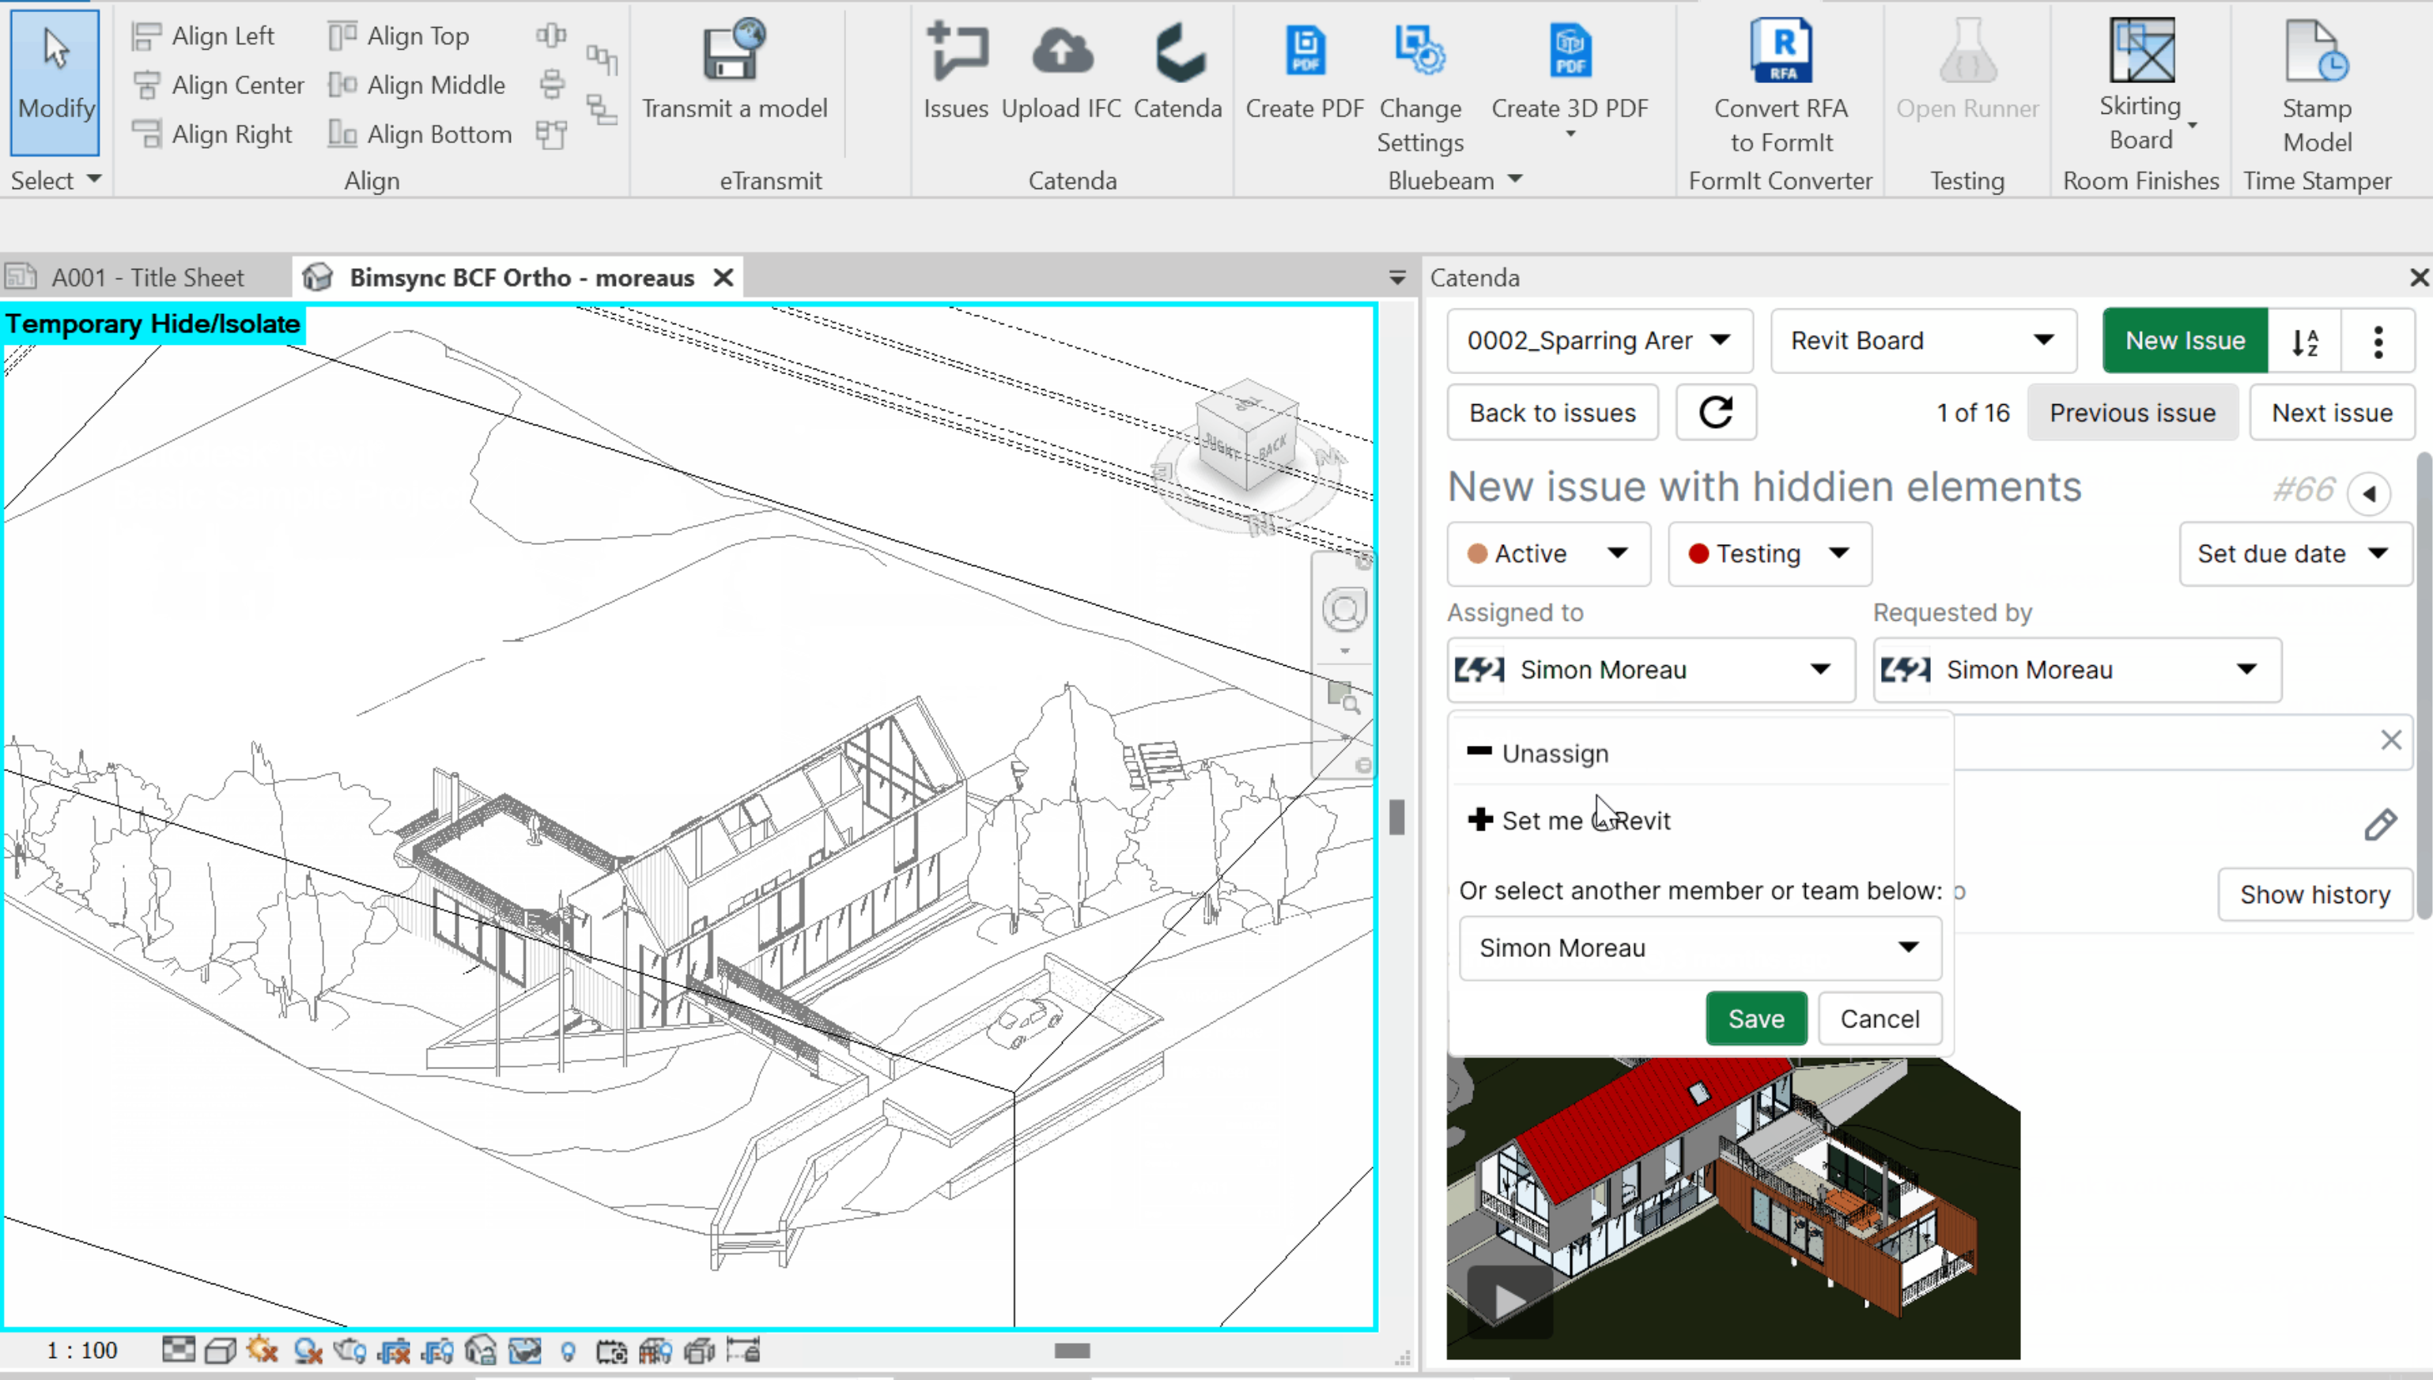Open the Upload IFC tool

click(1061, 52)
